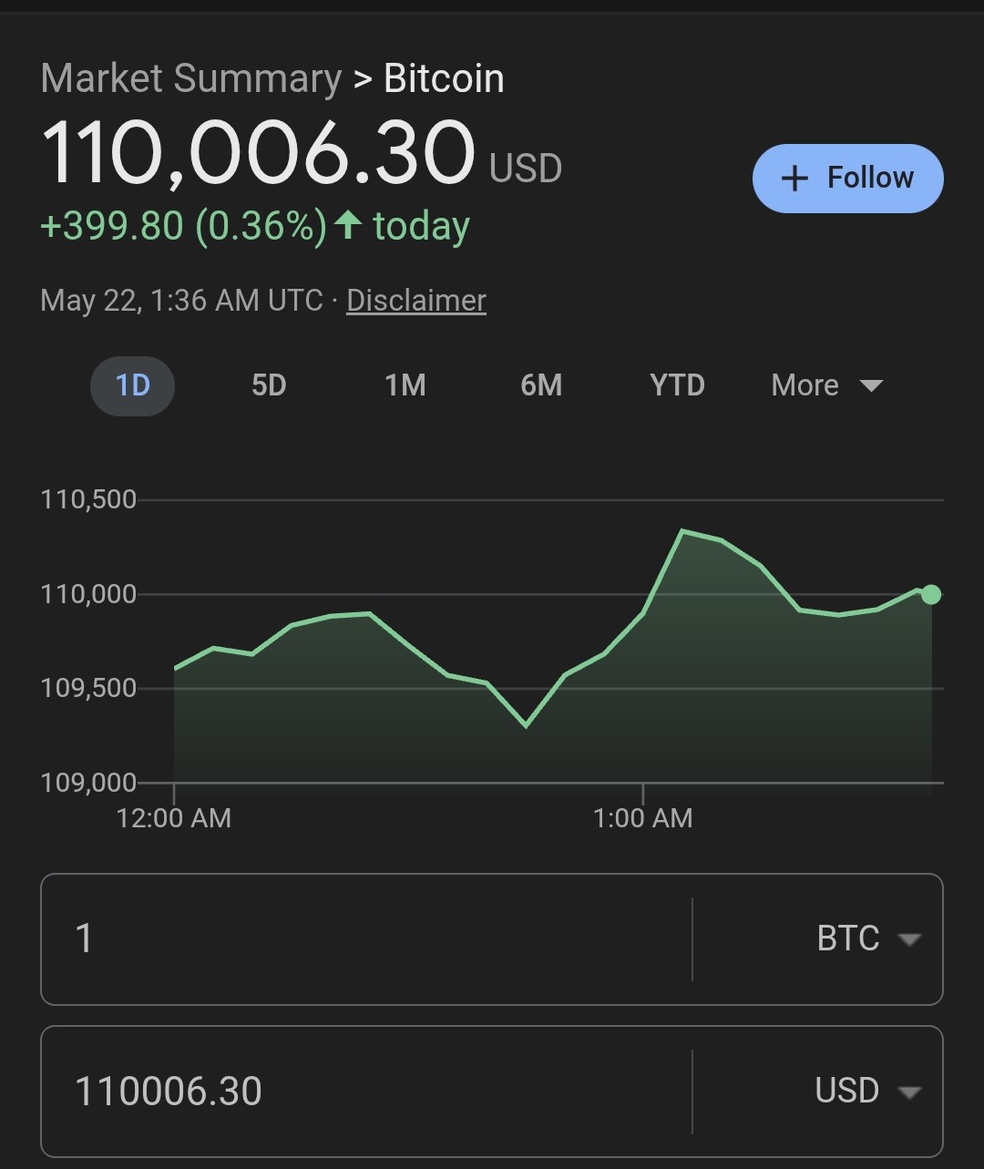Click the 110,006.30 headline price
The width and height of the screenshot is (984, 1169).
[x=258, y=153]
